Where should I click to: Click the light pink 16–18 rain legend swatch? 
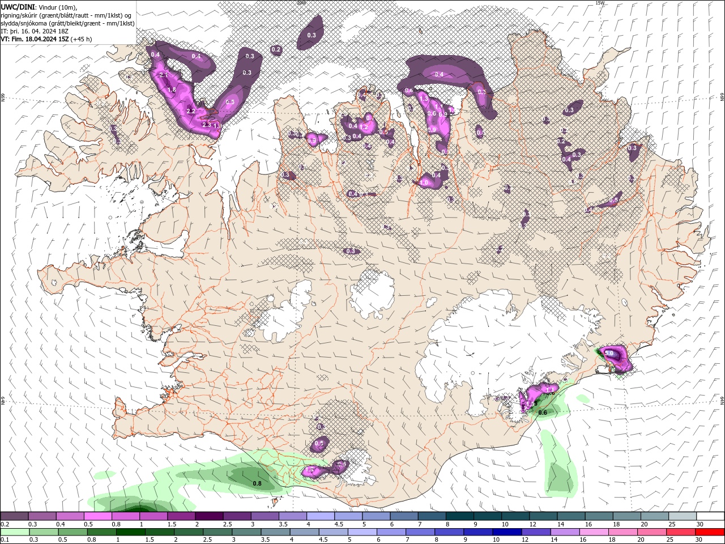594,532
